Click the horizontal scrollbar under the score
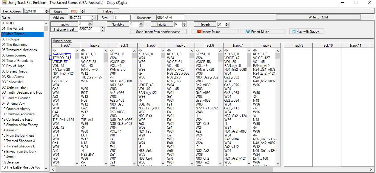The image size is (376, 173). tap(164, 169)
